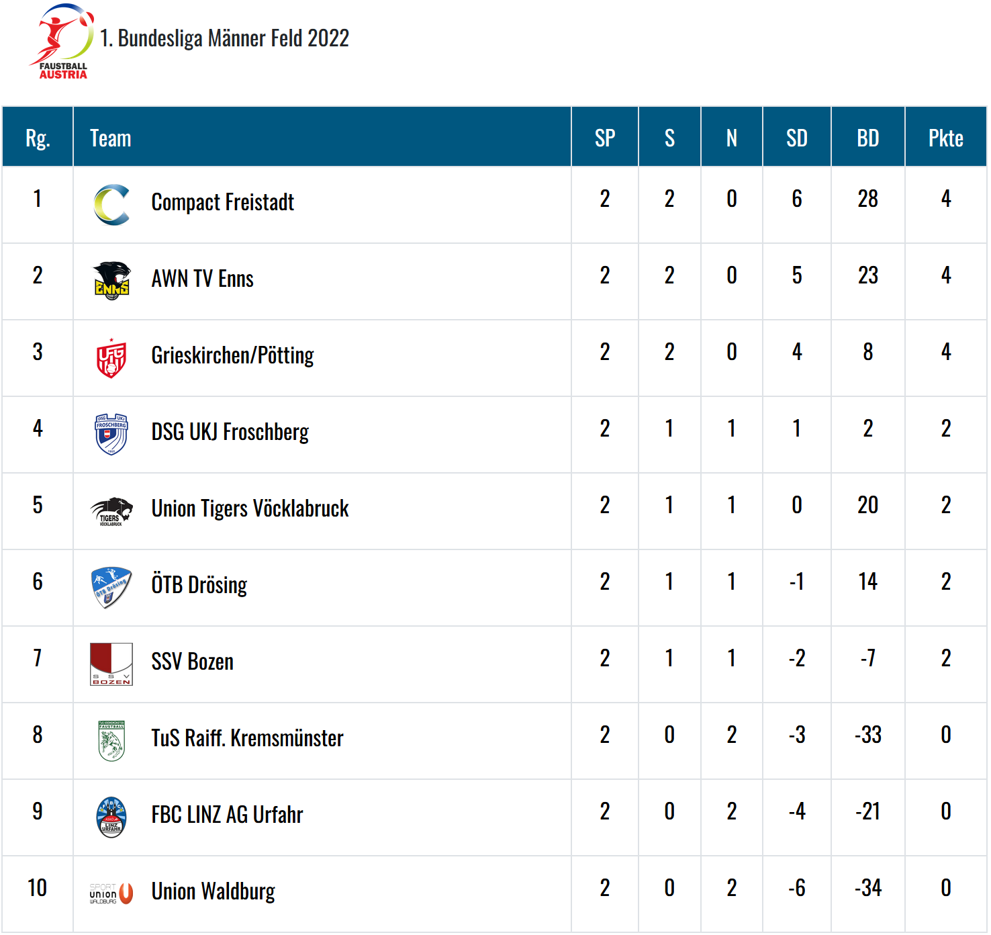The image size is (991, 935).
Task: Click the Faustball Austria logo
Action: [61, 42]
